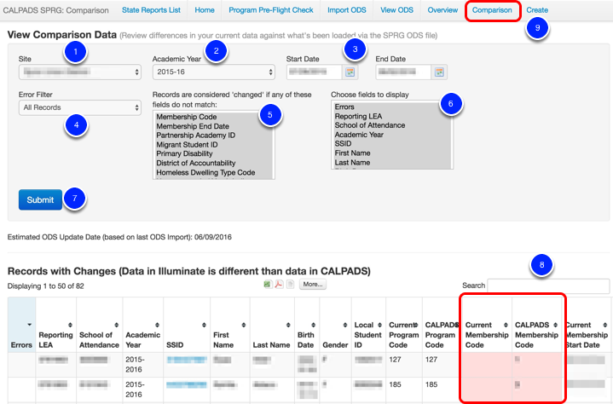Image resolution: width=613 pixels, height=404 pixels.
Task: Sort table by Gender
Action: [345, 325]
